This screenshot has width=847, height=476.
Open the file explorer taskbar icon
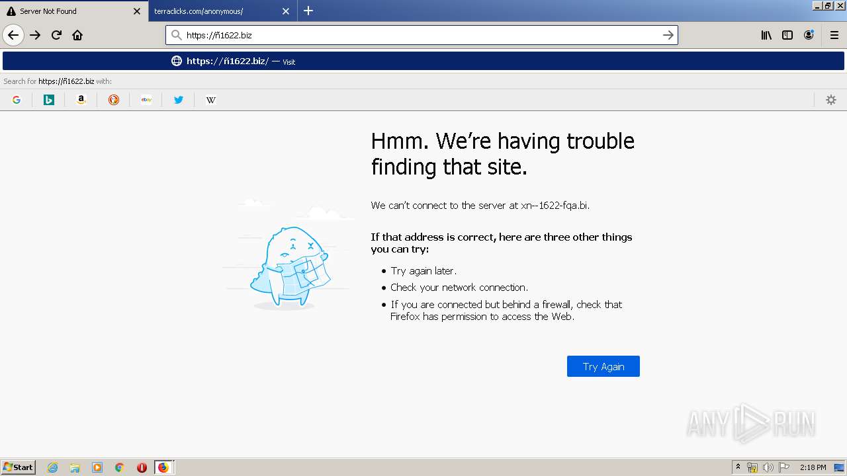75,467
